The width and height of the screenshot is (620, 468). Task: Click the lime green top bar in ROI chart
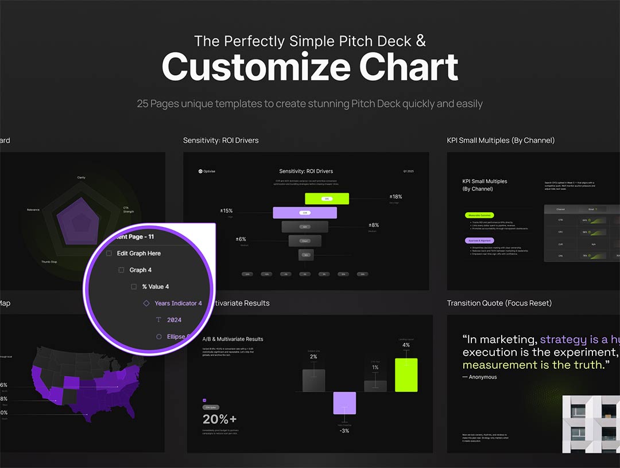(x=327, y=198)
